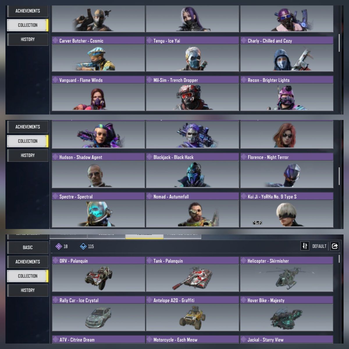Select the COLLECTION tab in the bottom panel

28,276
